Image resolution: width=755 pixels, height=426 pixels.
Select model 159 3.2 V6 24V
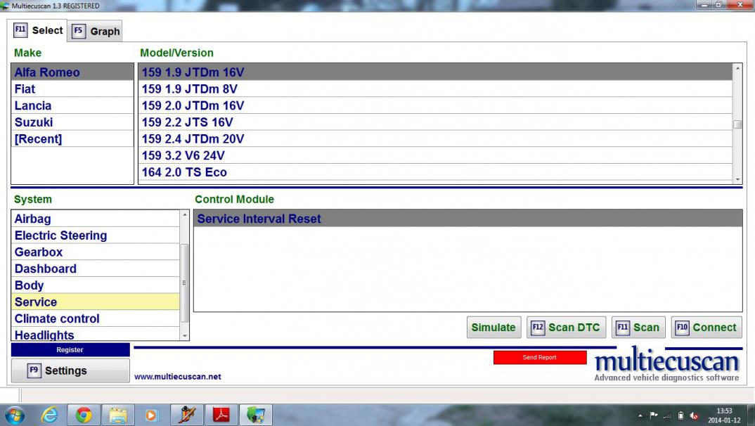(x=436, y=155)
